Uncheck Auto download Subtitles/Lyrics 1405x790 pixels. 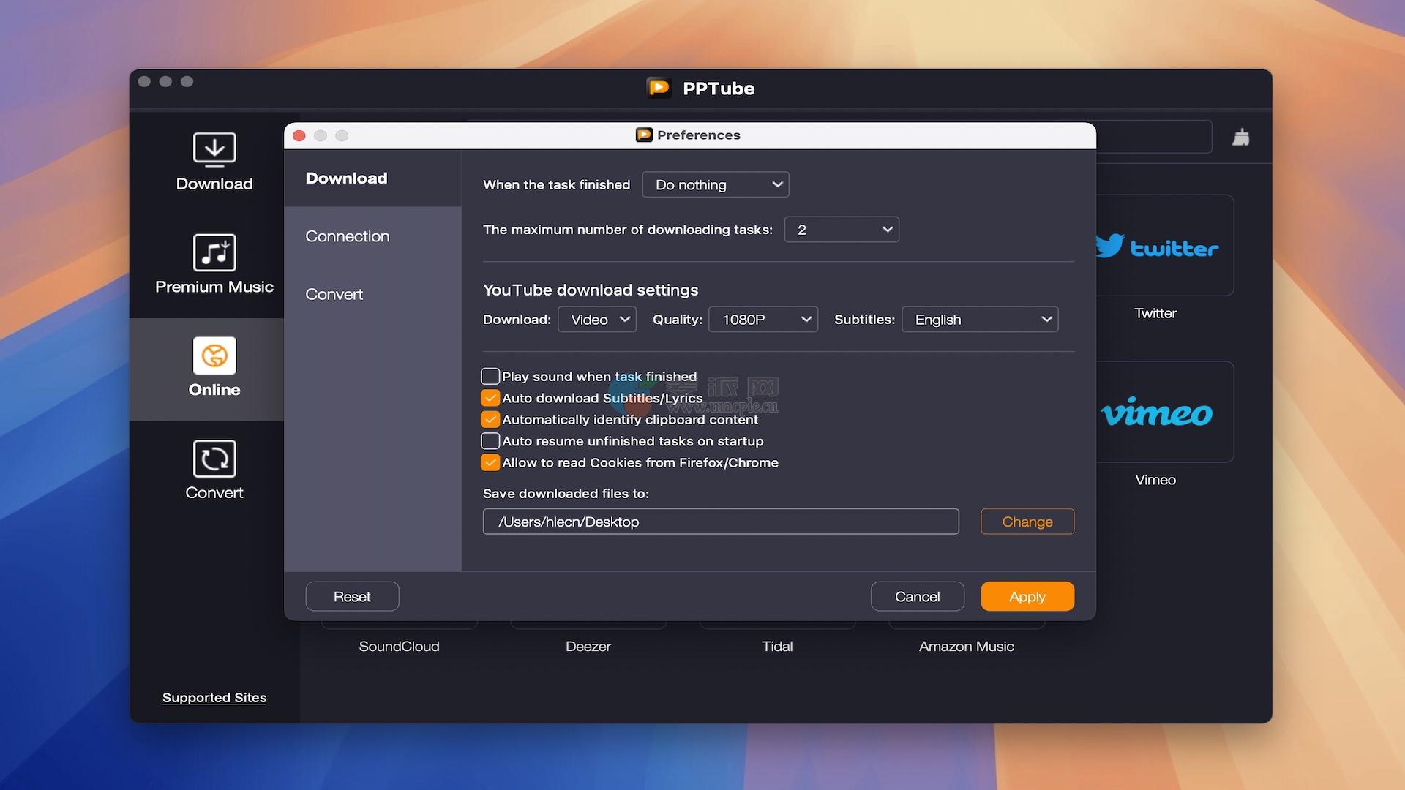tap(490, 398)
